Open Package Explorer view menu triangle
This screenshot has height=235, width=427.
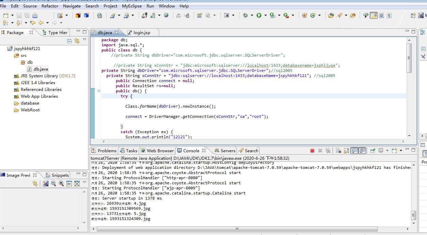coord(85,40)
